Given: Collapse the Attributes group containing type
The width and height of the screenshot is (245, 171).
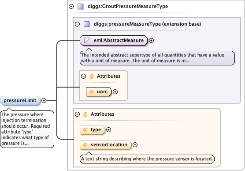Looking at the screenshot, I should click(78, 114).
